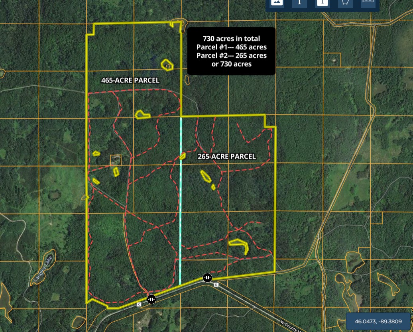Click the western road access marker icon
Viewport: 413px width, 332px height.
click(x=151, y=299)
